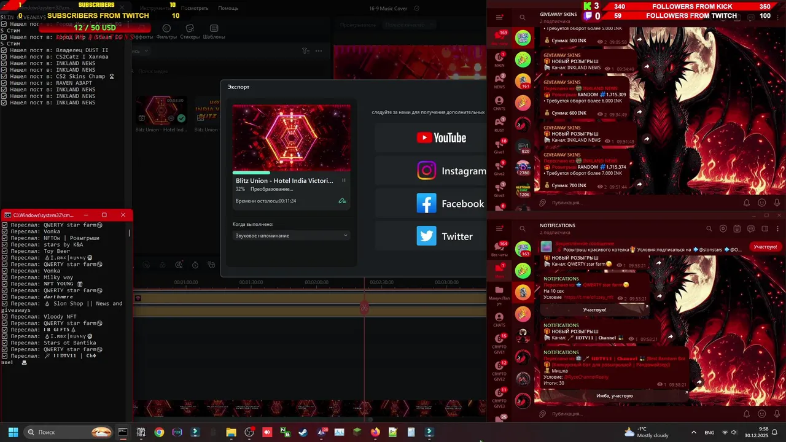
Task: Open Filmora 'Помощь' menu
Action: (x=228, y=8)
